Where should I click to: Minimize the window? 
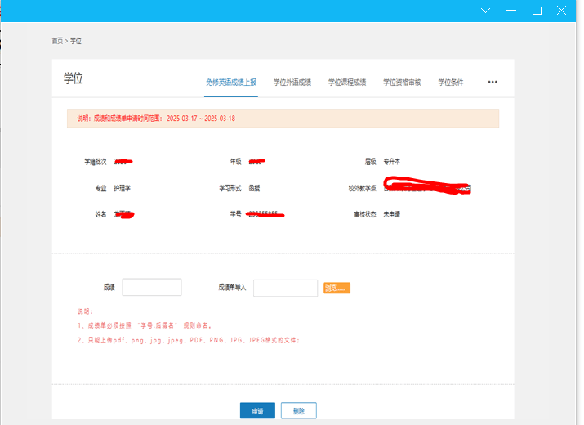[510, 11]
